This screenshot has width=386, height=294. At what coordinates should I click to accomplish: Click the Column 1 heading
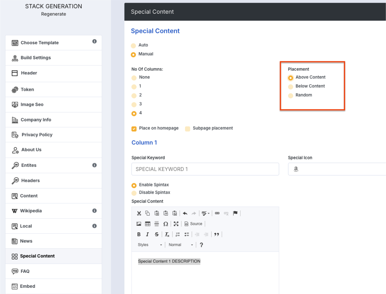click(x=144, y=143)
